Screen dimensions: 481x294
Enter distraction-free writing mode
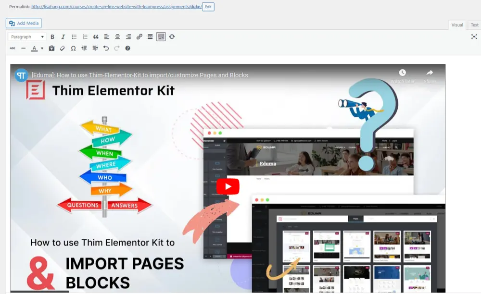tap(474, 37)
